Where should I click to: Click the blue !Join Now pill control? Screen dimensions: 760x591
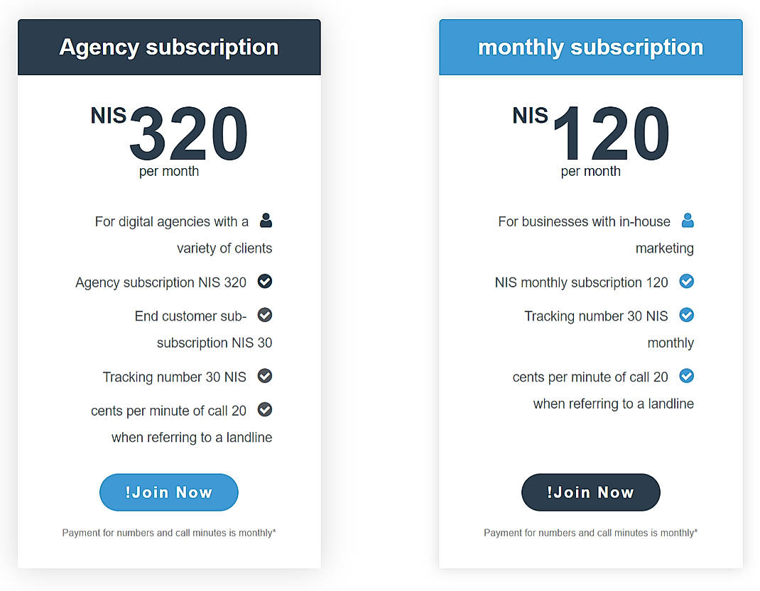(x=168, y=492)
